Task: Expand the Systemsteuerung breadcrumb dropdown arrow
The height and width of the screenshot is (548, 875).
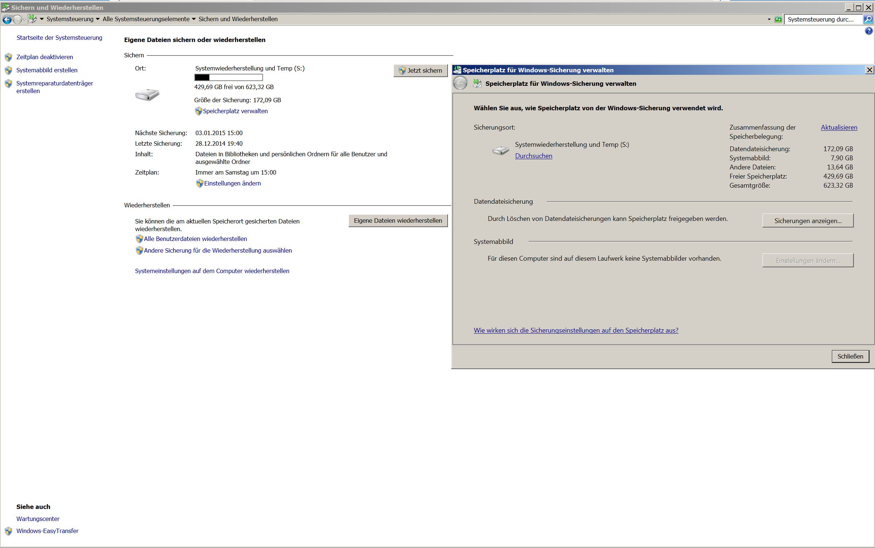Action: coord(98,19)
